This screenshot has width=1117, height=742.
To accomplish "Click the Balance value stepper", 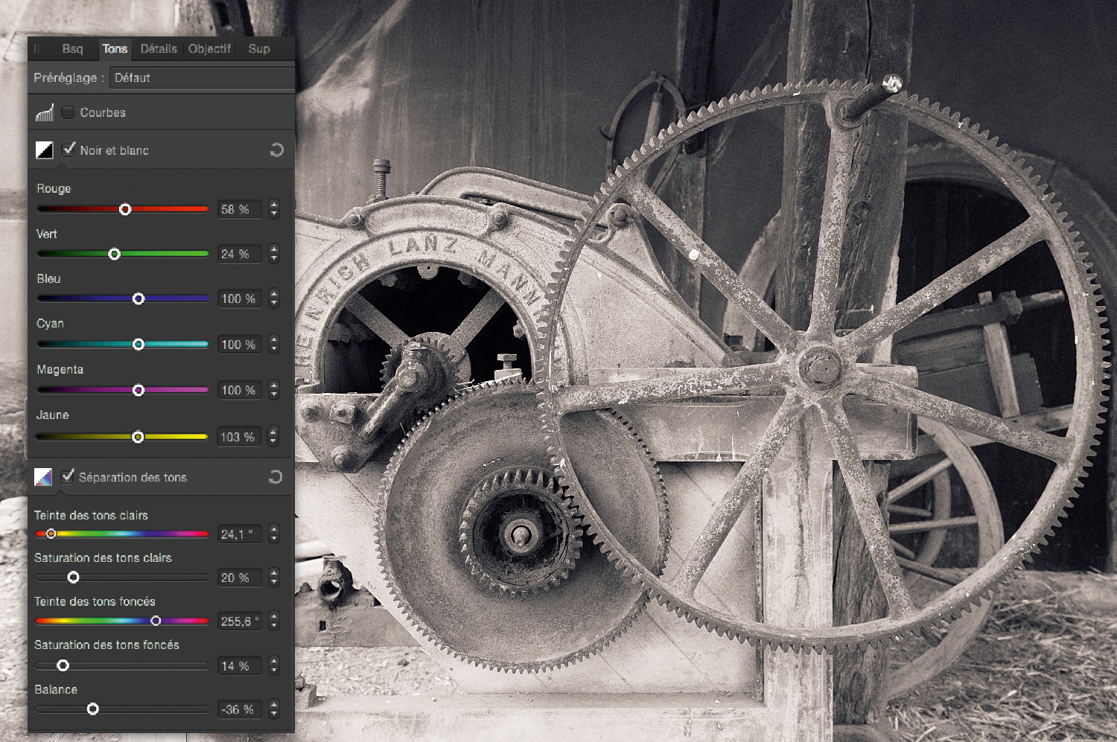I will click(274, 709).
